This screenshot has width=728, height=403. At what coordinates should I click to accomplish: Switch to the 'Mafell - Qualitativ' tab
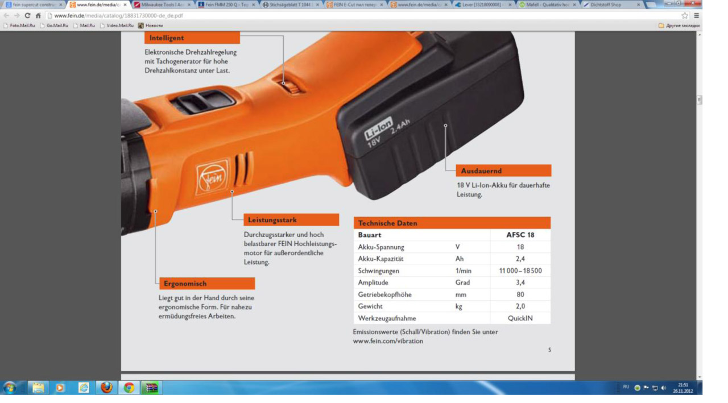pos(548,5)
